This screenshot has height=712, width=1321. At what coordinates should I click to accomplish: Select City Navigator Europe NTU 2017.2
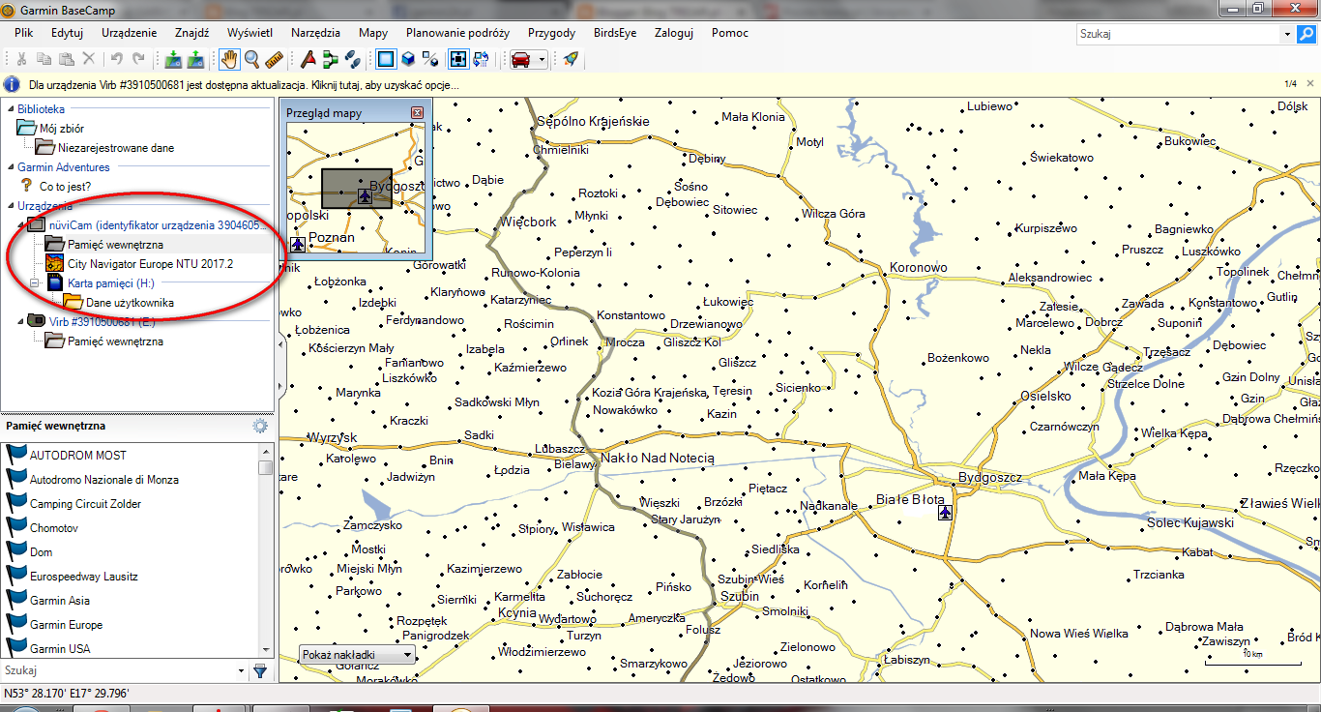(150, 264)
